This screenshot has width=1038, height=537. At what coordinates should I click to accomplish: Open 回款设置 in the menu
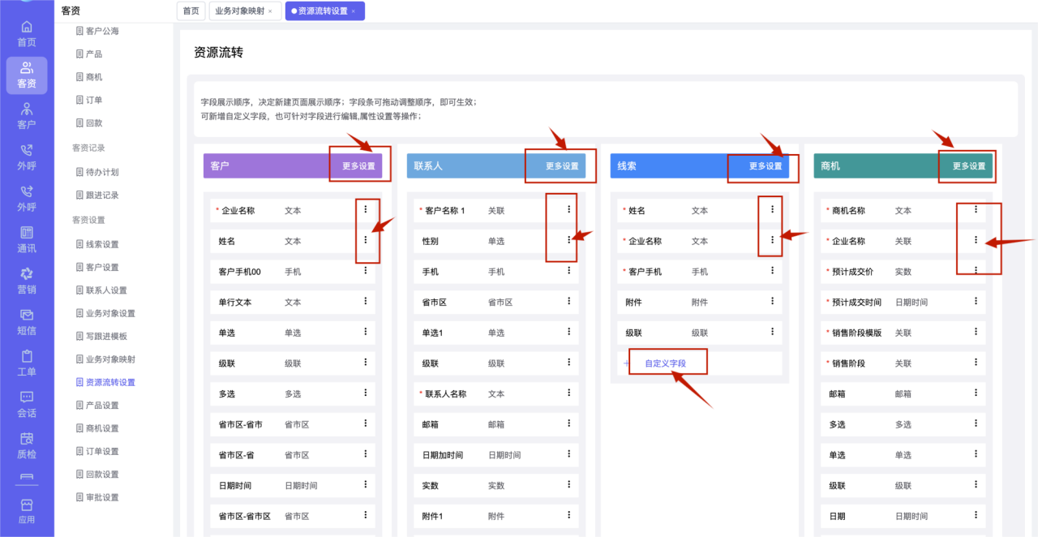(x=97, y=474)
